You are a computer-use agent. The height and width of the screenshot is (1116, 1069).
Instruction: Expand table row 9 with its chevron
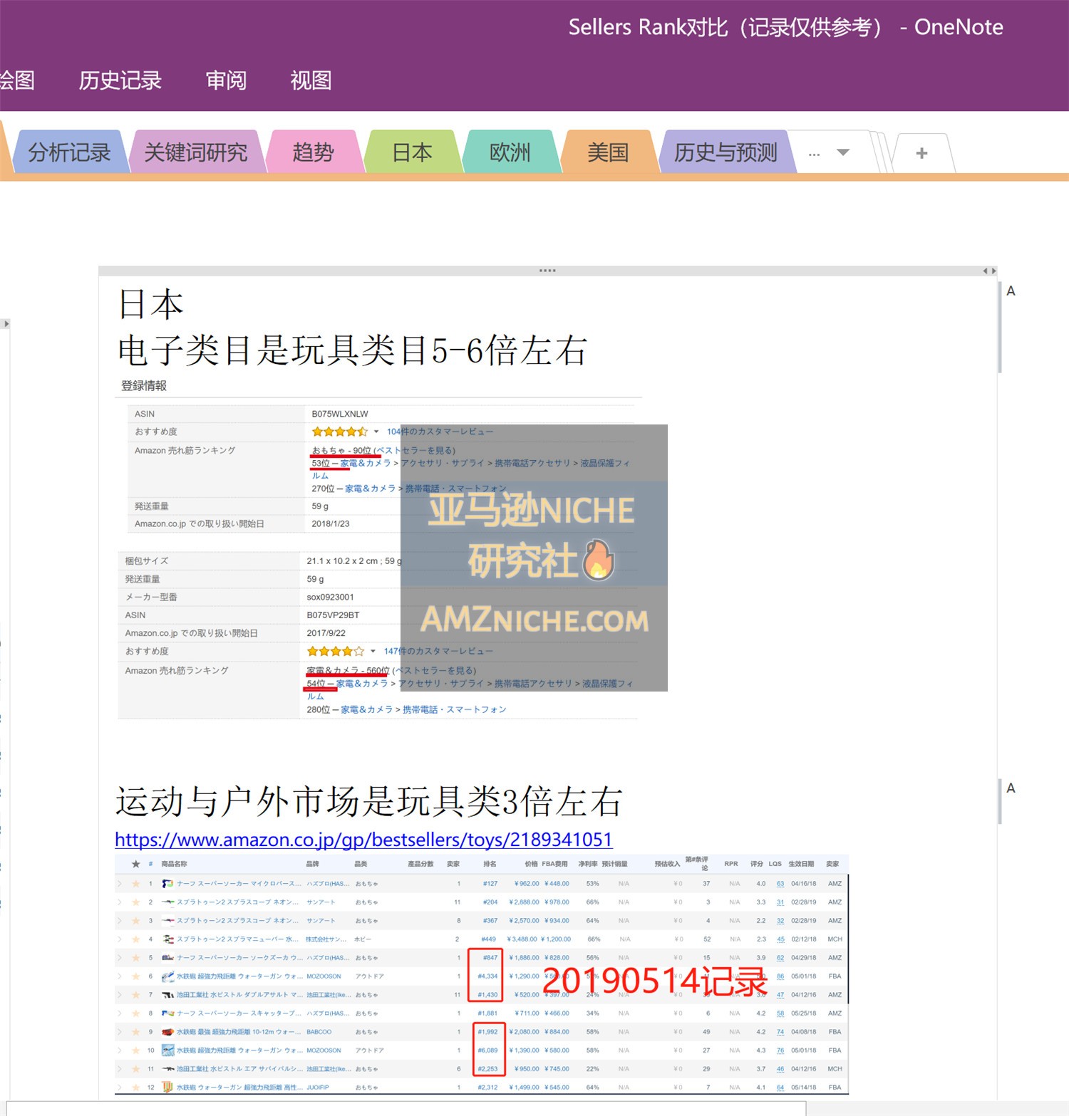120,1032
